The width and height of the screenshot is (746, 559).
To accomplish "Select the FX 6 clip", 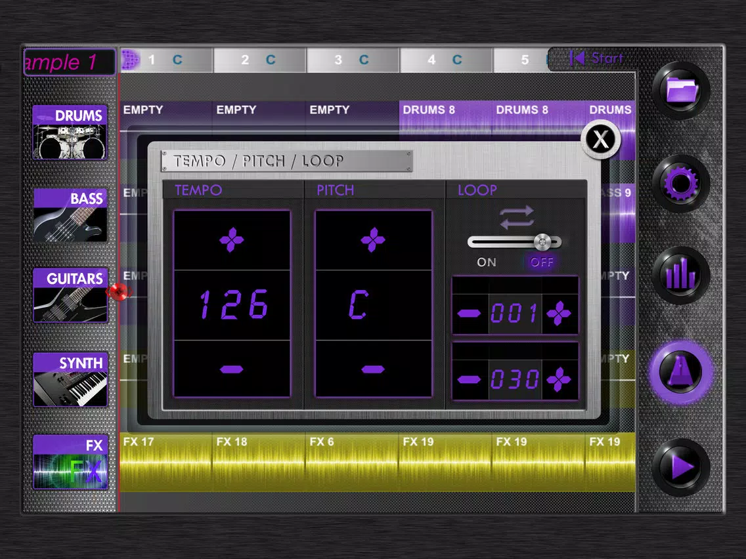I will 351,462.
